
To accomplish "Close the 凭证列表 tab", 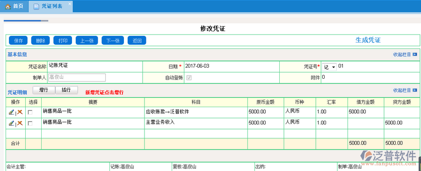I will point(70,3).
